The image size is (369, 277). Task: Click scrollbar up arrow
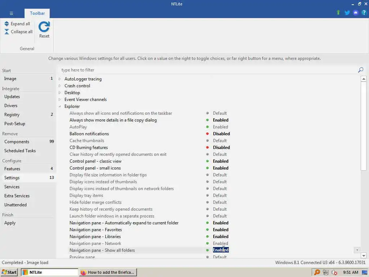tap(363, 79)
